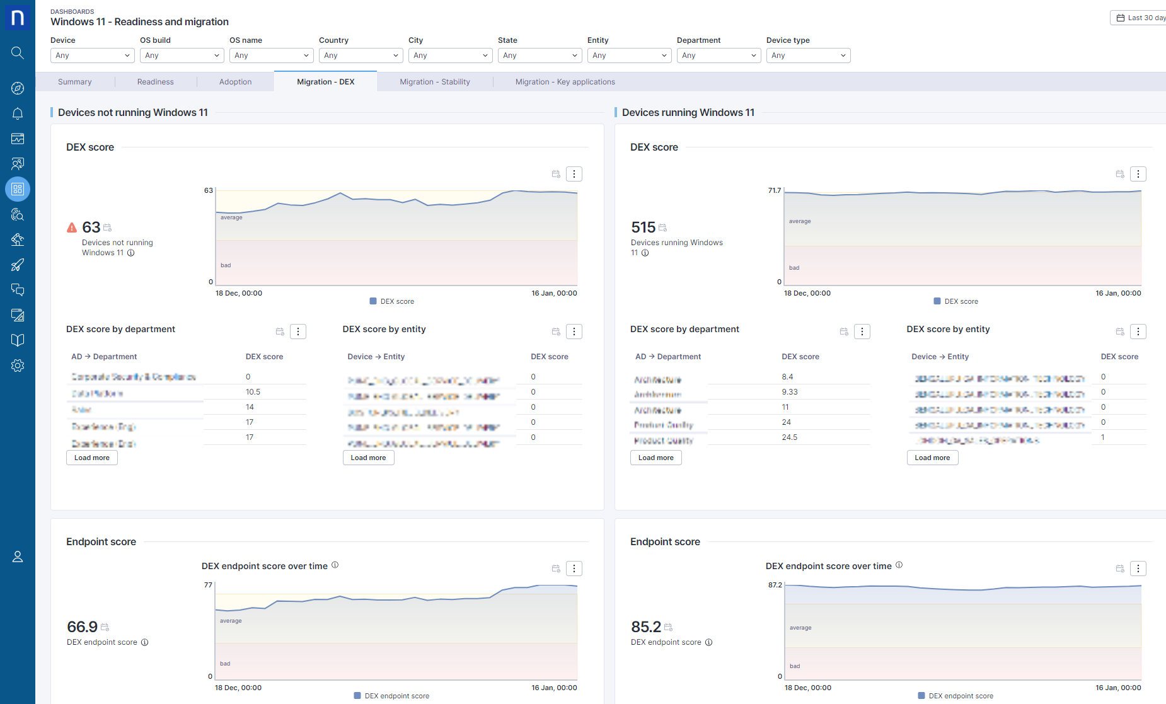The width and height of the screenshot is (1166, 704).
Task: Sort right entity table by DEX score header
Action: [1119, 357]
